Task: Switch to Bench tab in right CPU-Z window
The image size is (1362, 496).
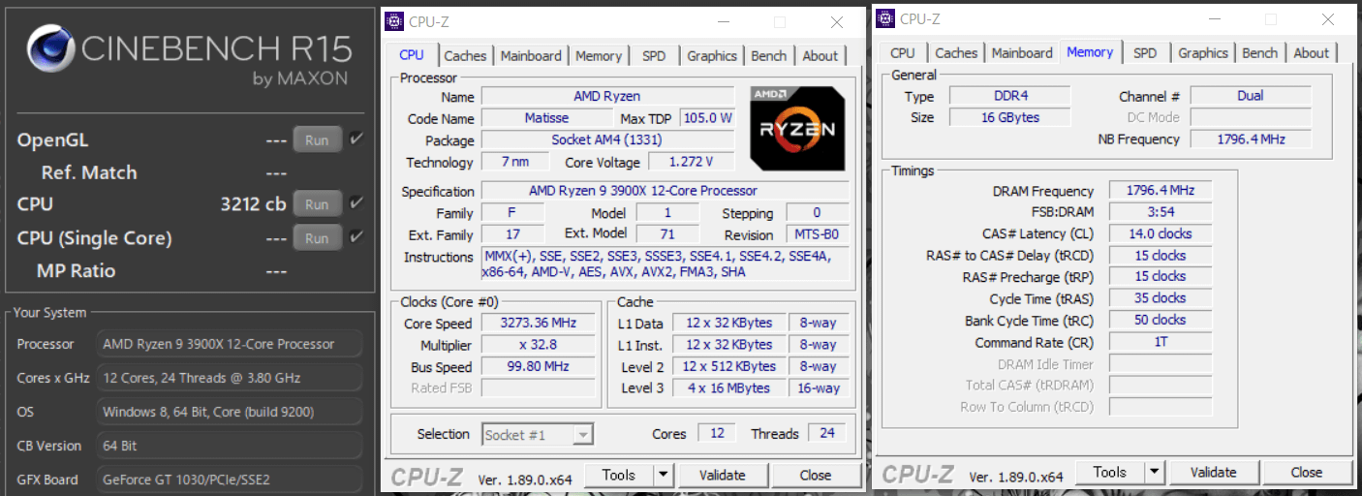Action: coord(1260,53)
